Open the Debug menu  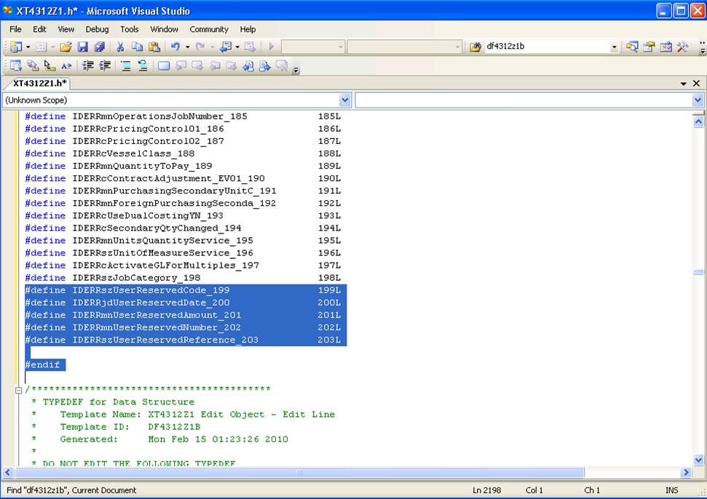point(97,29)
